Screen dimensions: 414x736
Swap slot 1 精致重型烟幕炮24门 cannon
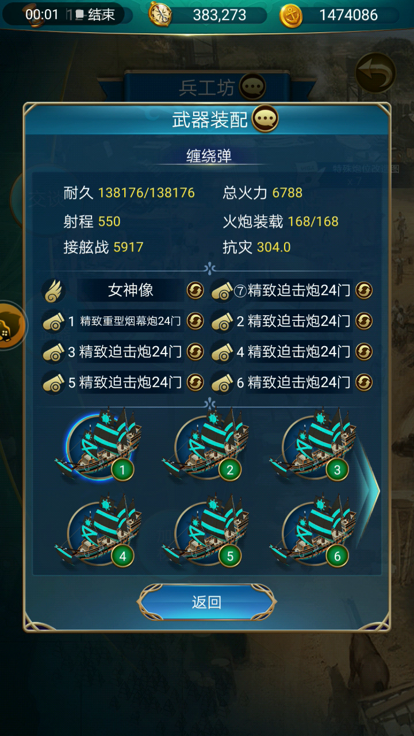[x=195, y=321]
